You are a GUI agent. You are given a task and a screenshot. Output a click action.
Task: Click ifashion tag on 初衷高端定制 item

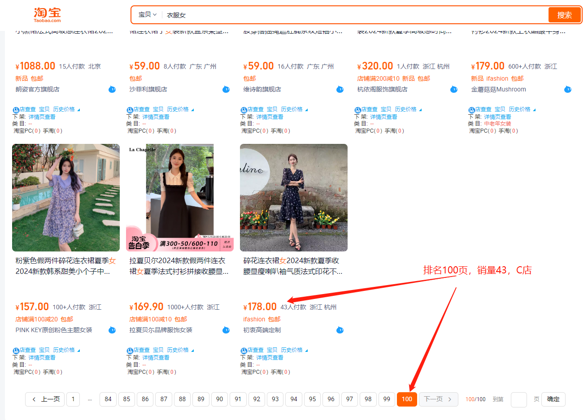click(254, 319)
